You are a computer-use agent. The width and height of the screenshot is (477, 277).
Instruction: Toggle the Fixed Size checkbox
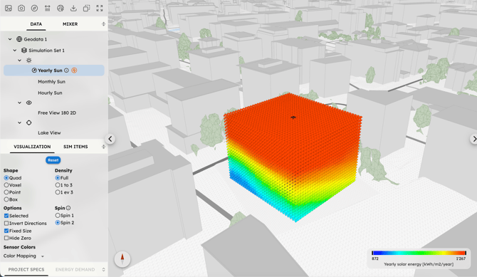pyautogui.click(x=6, y=231)
